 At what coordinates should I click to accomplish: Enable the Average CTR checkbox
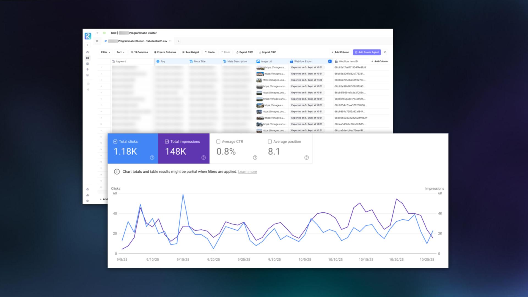218,142
